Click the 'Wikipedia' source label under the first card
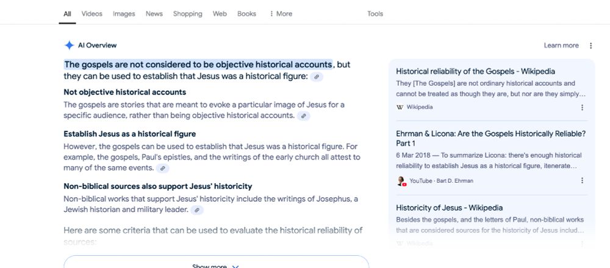This screenshot has width=610, height=268. click(420, 107)
